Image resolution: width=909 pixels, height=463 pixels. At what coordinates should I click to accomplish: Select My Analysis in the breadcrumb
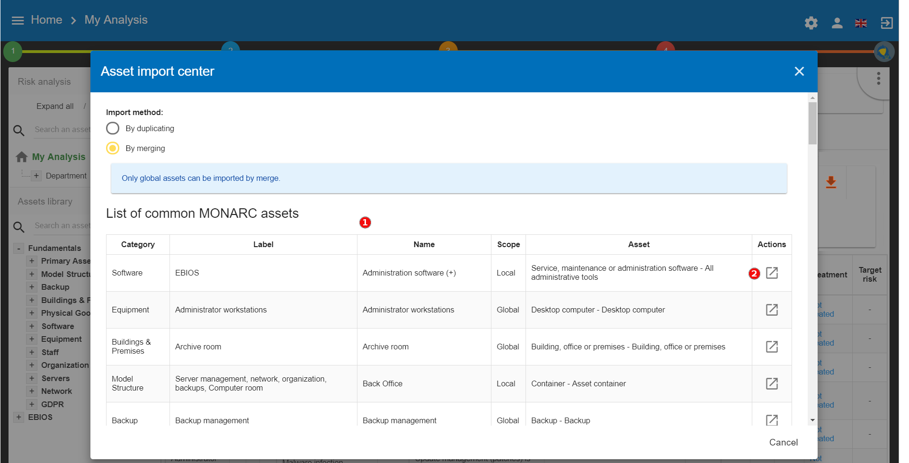pos(116,20)
